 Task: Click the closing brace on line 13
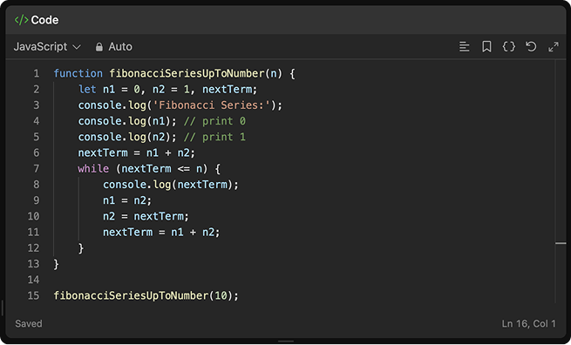(x=56, y=264)
